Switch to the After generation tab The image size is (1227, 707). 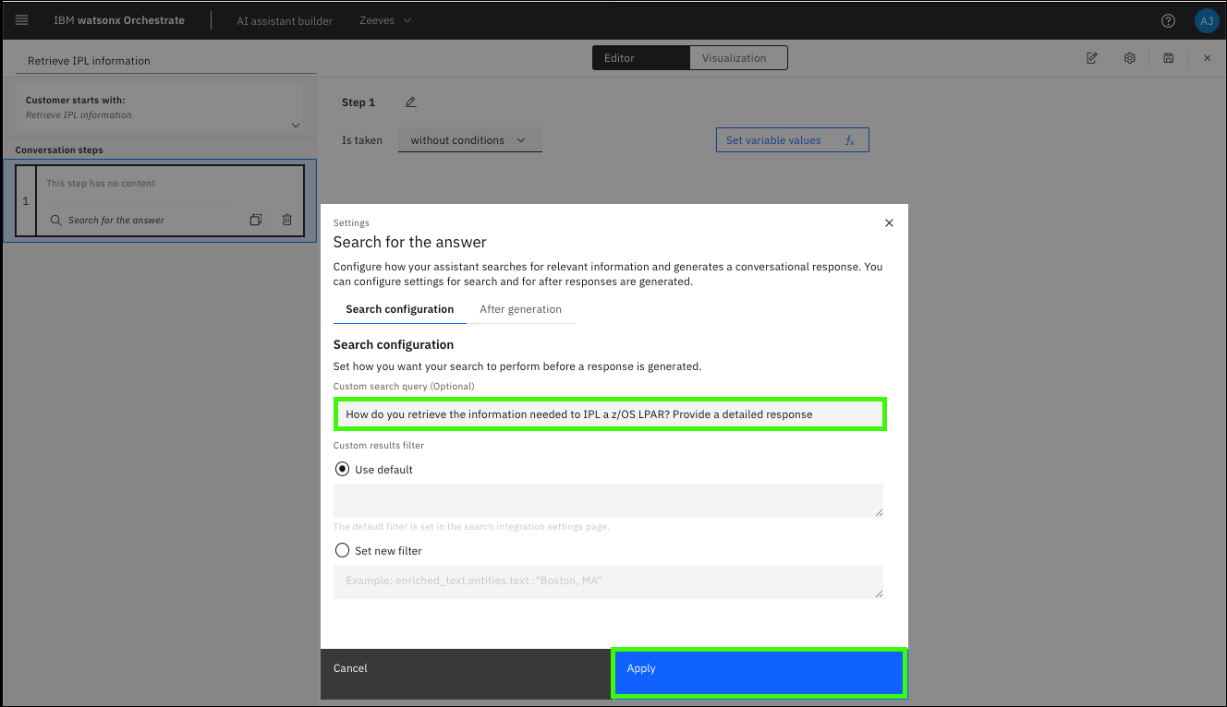point(520,309)
